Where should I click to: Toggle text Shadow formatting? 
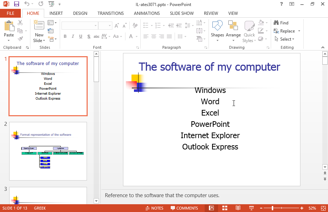pos(89,36)
